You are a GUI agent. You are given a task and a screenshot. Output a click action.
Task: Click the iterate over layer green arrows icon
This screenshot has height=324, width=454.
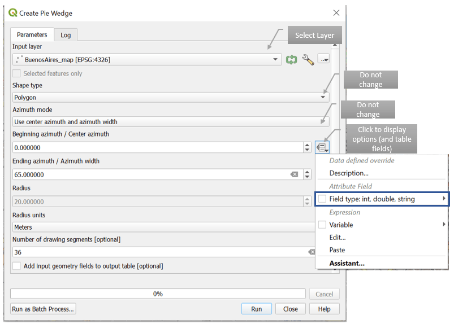[292, 59]
